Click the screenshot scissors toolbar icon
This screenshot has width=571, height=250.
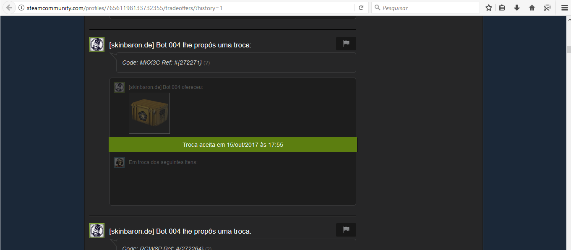click(x=547, y=8)
